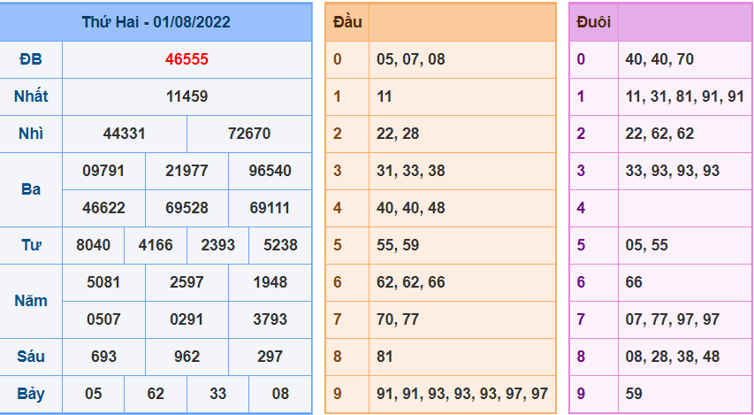Click third prize number 69528
This screenshot has width=754, height=415.
coord(187,207)
